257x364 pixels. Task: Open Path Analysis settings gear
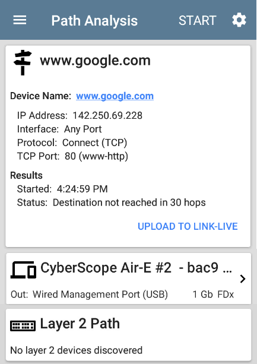239,20
